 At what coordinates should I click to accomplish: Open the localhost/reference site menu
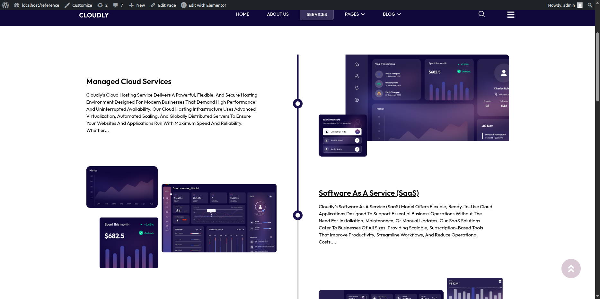pos(37,5)
